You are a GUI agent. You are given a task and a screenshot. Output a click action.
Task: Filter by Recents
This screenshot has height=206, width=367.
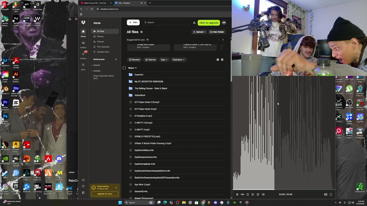pos(134,60)
